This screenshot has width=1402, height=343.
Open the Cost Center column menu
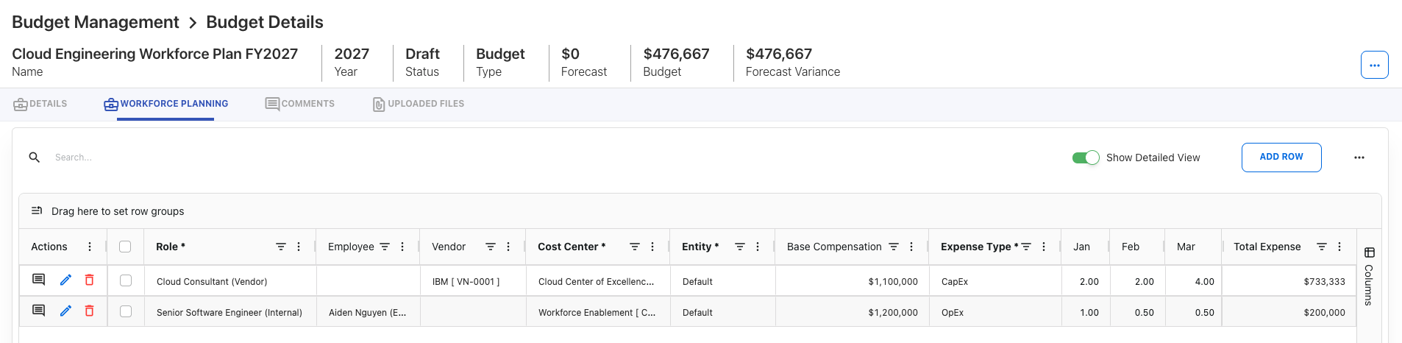tap(652, 247)
